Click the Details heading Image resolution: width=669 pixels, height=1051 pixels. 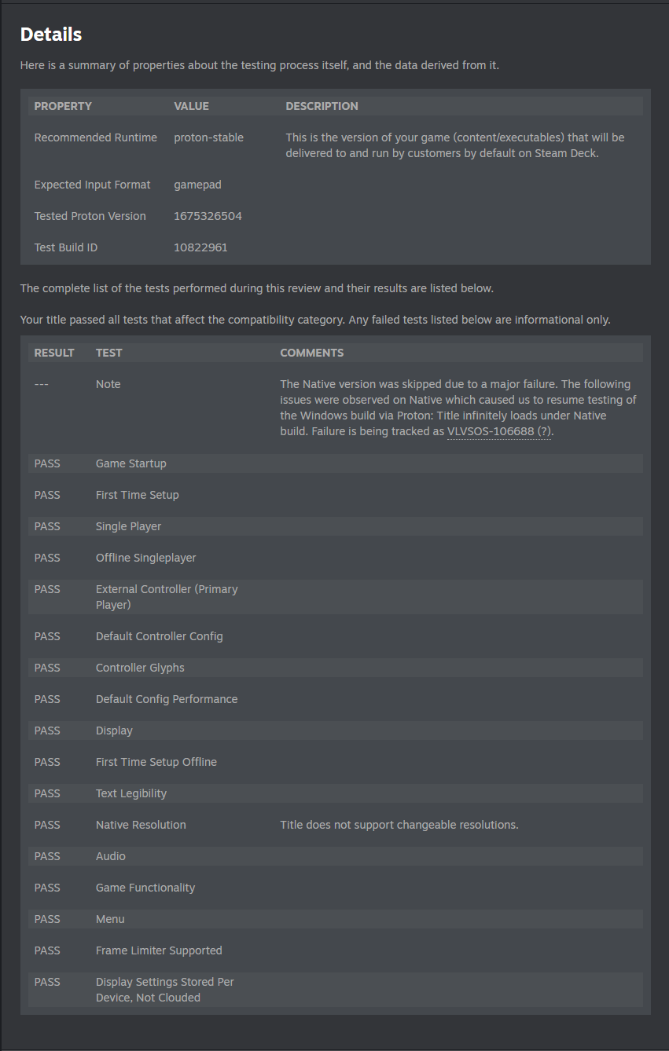pyautogui.click(x=51, y=35)
